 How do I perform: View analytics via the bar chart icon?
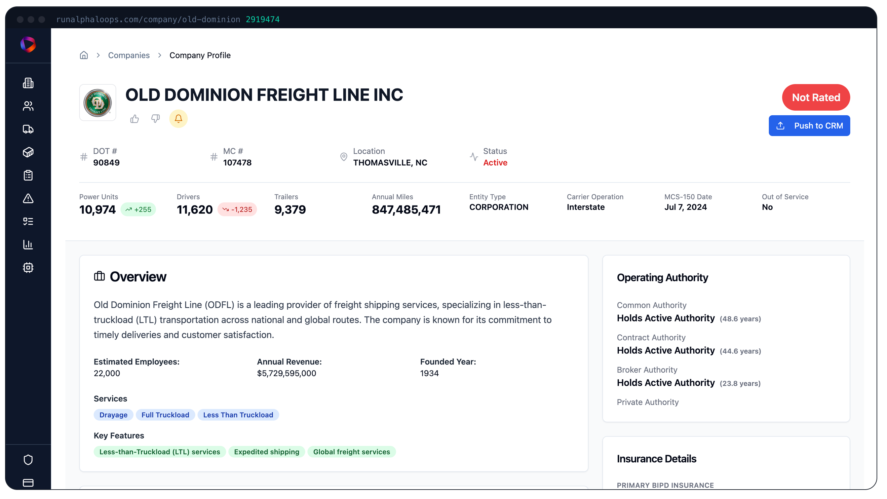click(28, 244)
